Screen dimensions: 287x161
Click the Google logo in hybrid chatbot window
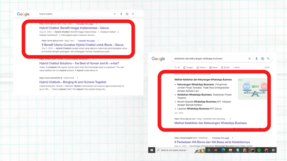[x=23, y=14]
